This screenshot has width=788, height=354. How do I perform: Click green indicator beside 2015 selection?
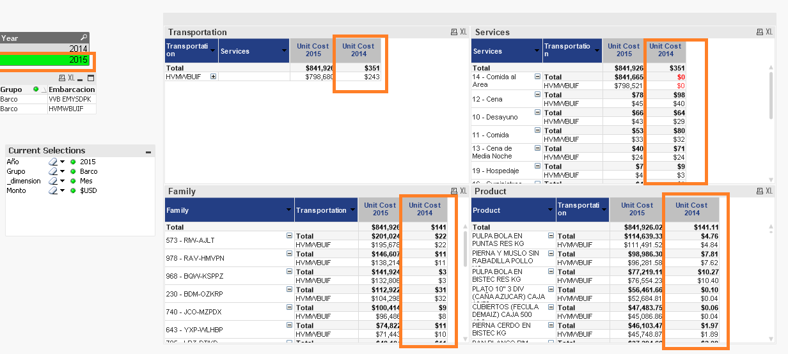coord(73,162)
